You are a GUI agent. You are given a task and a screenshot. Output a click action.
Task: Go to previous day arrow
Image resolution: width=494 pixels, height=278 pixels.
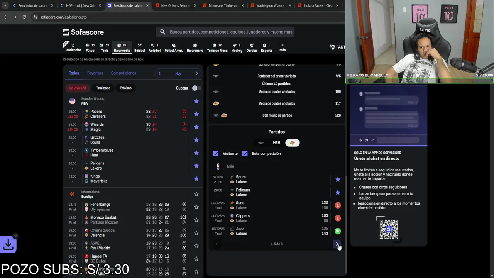coord(159,73)
